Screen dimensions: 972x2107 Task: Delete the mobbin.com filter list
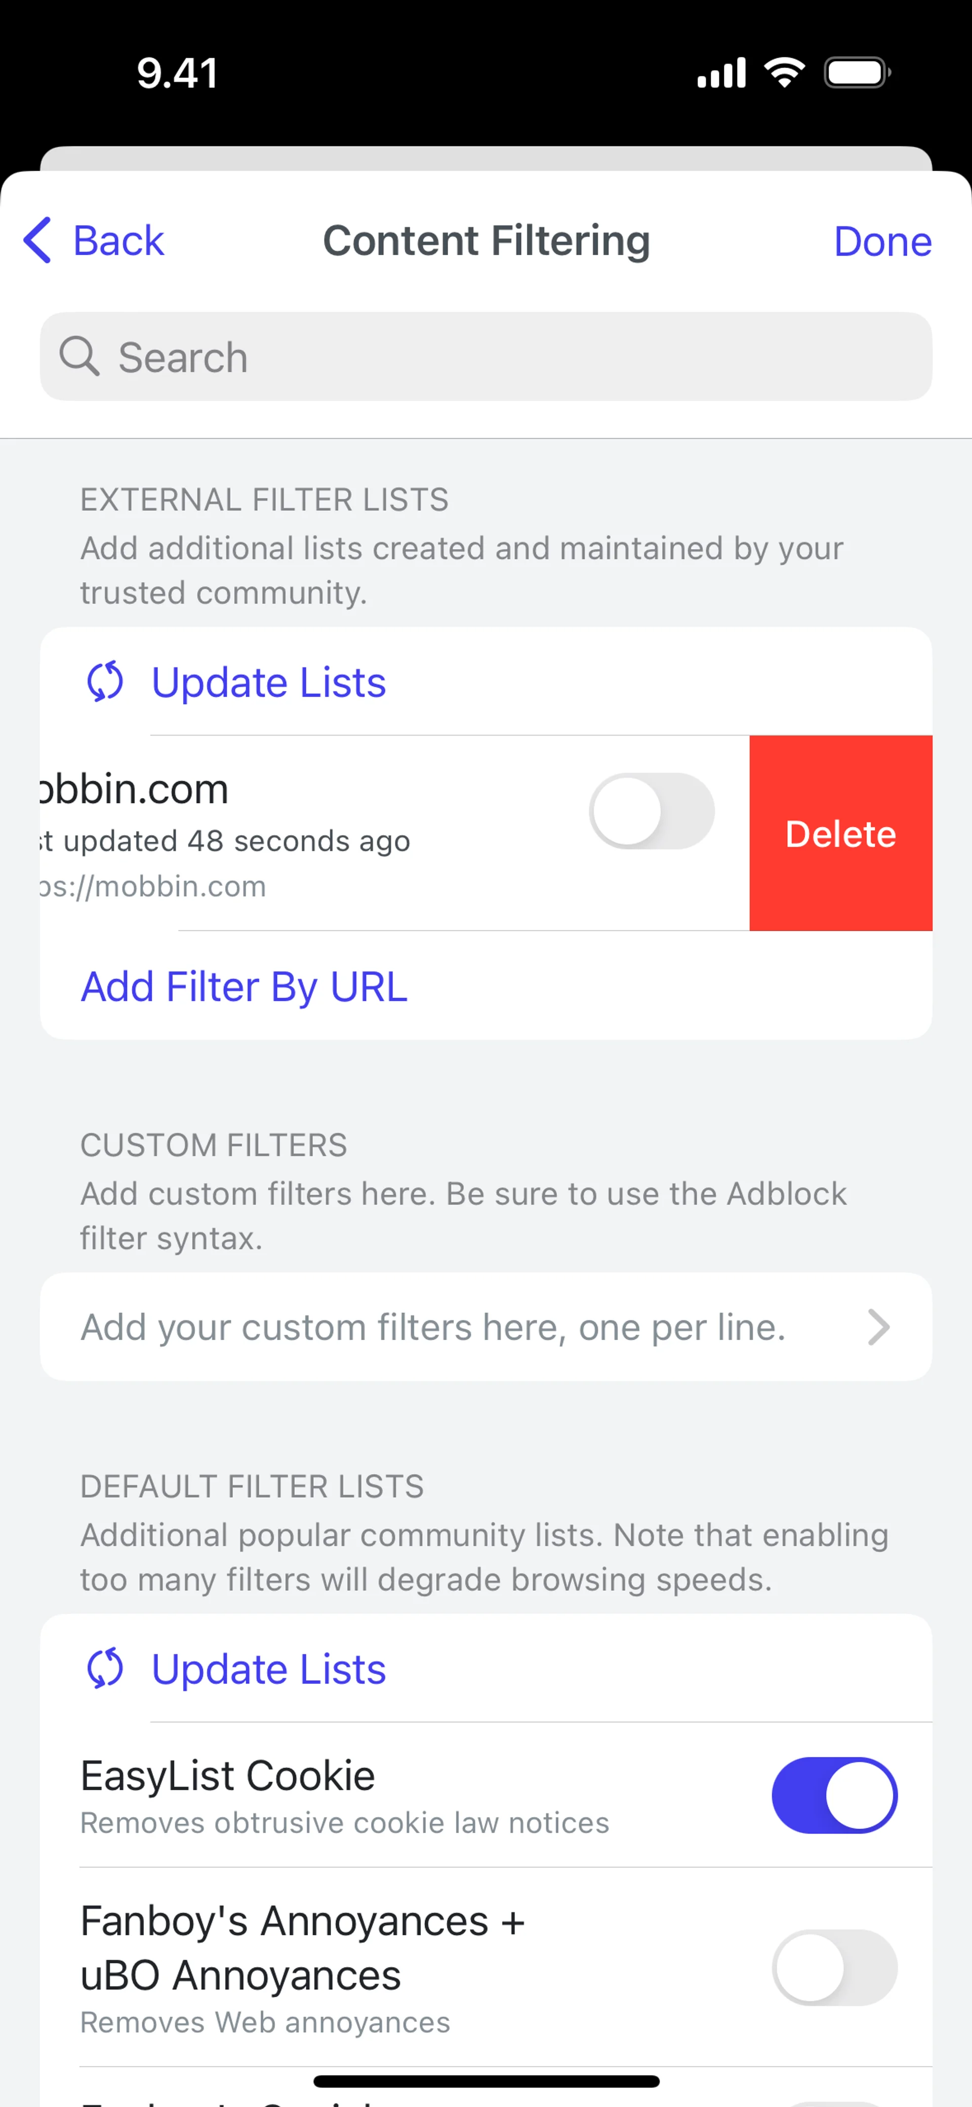(840, 833)
